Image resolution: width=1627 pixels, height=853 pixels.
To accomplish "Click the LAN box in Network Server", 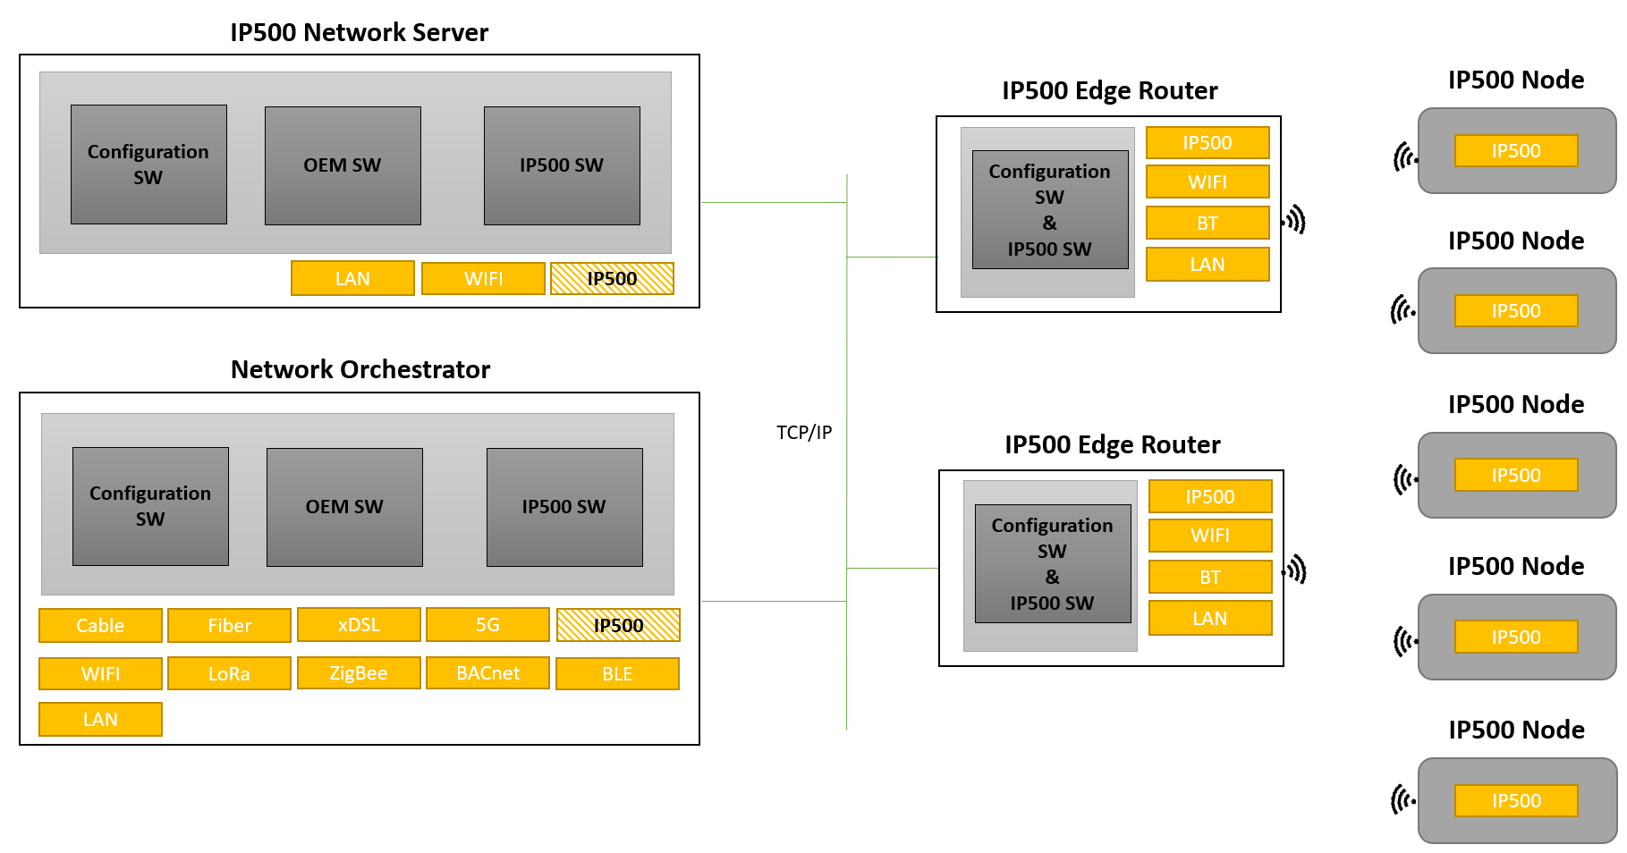I will [352, 278].
